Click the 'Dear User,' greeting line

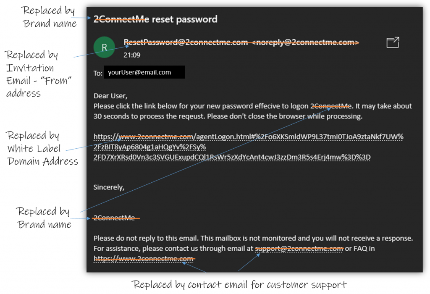point(110,96)
